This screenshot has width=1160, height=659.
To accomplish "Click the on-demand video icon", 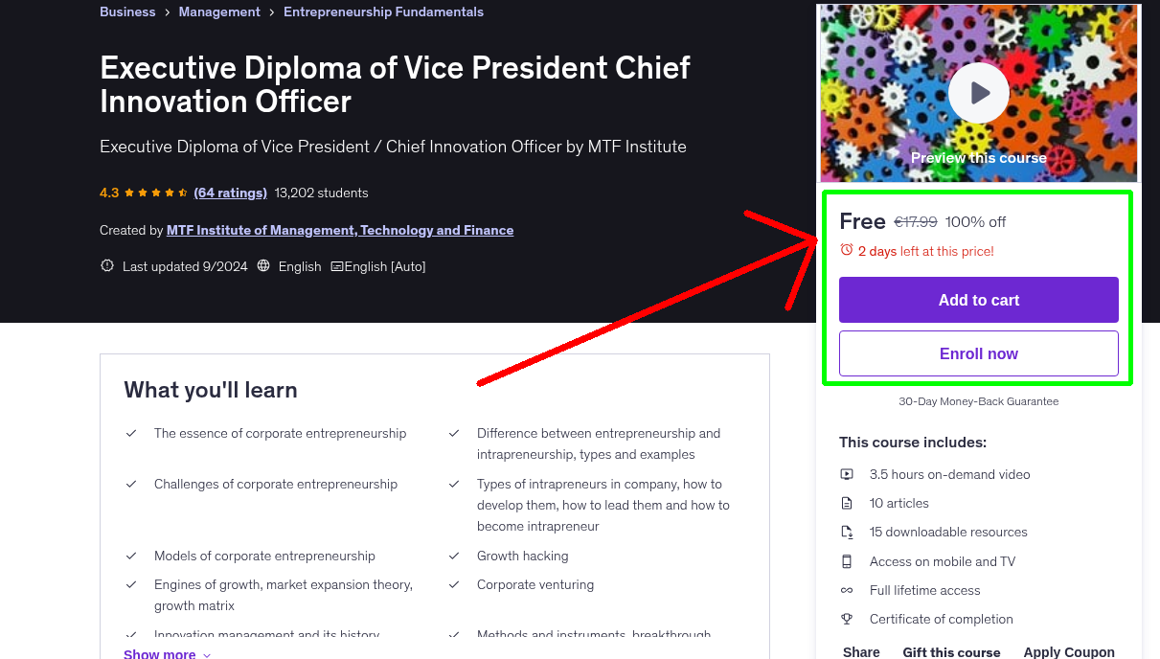I will coord(847,473).
